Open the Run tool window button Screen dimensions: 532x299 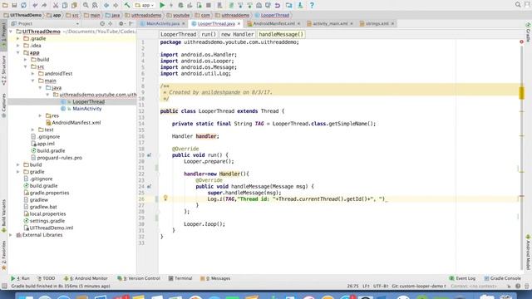pos(20,278)
